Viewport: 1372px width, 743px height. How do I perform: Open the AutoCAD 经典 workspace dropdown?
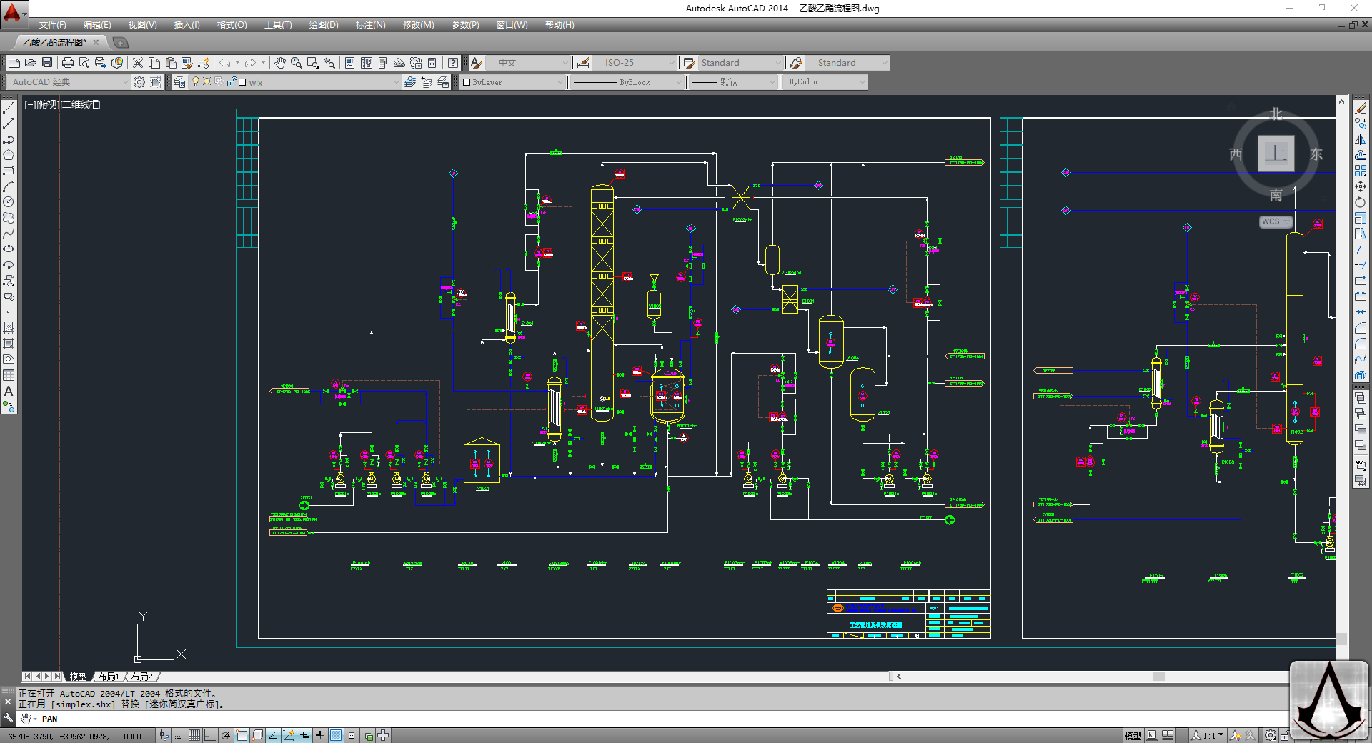click(x=126, y=82)
